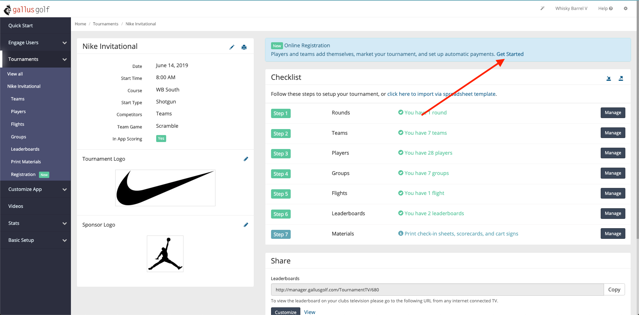Go to Tournaments via breadcrumb
Image resolution: width=639 pixels, height=315 pixels.
[x=106, y=24]
